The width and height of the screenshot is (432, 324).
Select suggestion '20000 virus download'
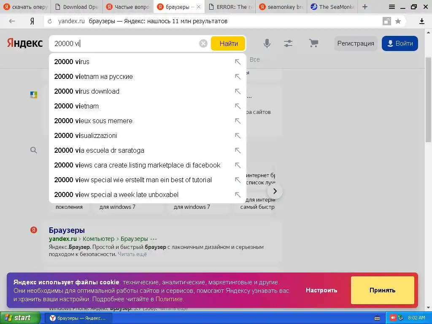point(147,91)
